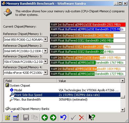This screenshot has height=123, width=129.
Task: Click the Field column header
Action: click(31, 81)
